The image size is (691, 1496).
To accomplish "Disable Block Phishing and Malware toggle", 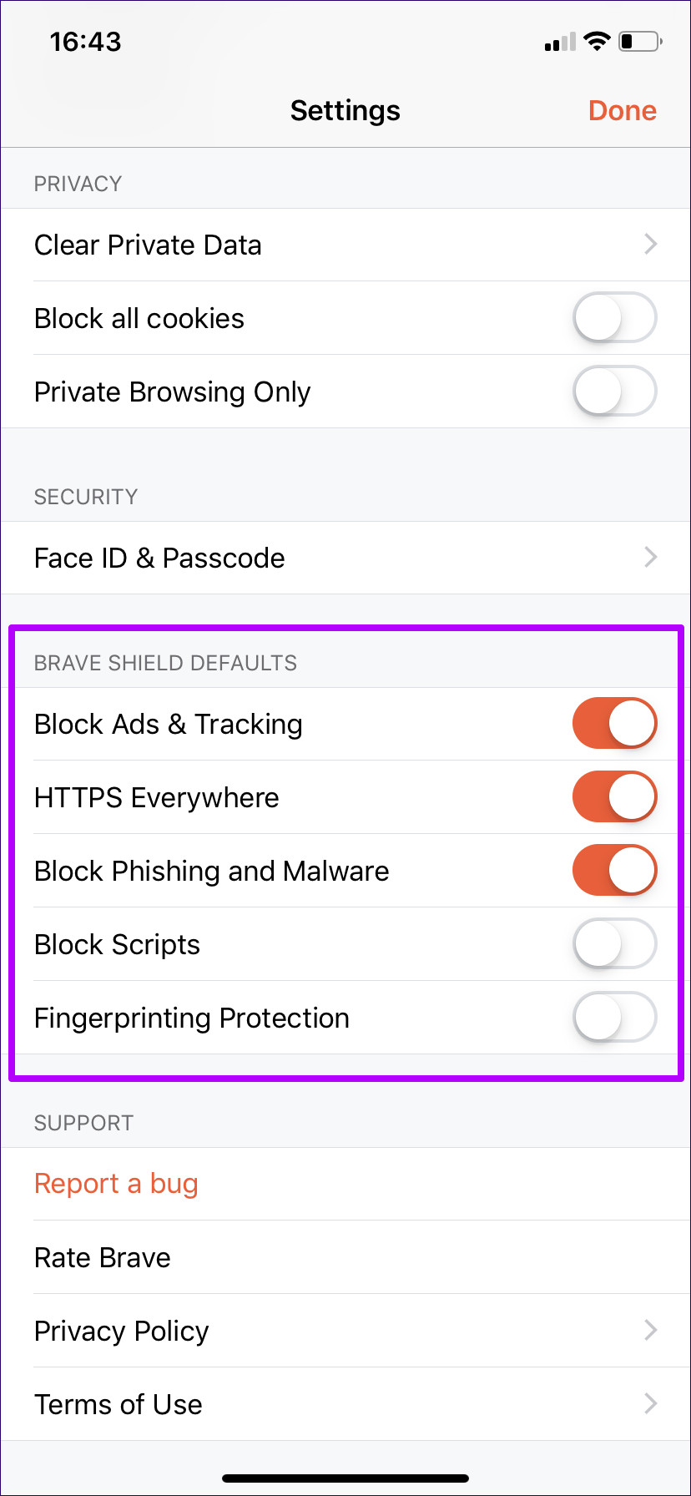I will click(x=614, y=871).
